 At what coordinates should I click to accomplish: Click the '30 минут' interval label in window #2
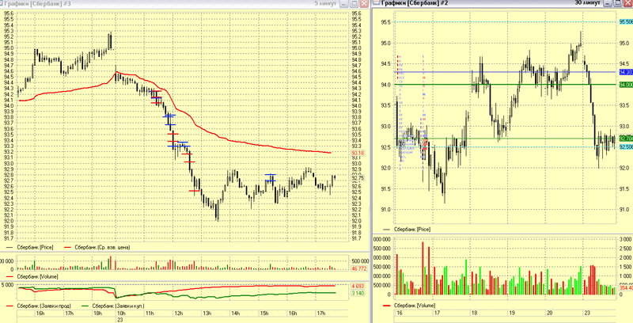[588, 2]
